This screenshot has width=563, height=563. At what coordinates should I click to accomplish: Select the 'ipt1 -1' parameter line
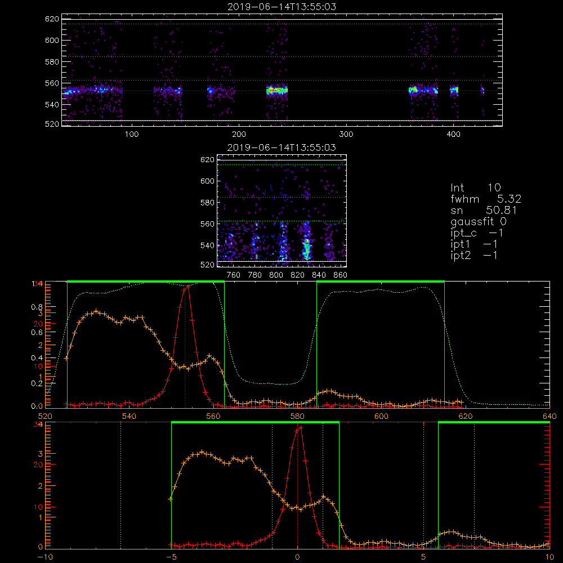click(x=474, y=244)
